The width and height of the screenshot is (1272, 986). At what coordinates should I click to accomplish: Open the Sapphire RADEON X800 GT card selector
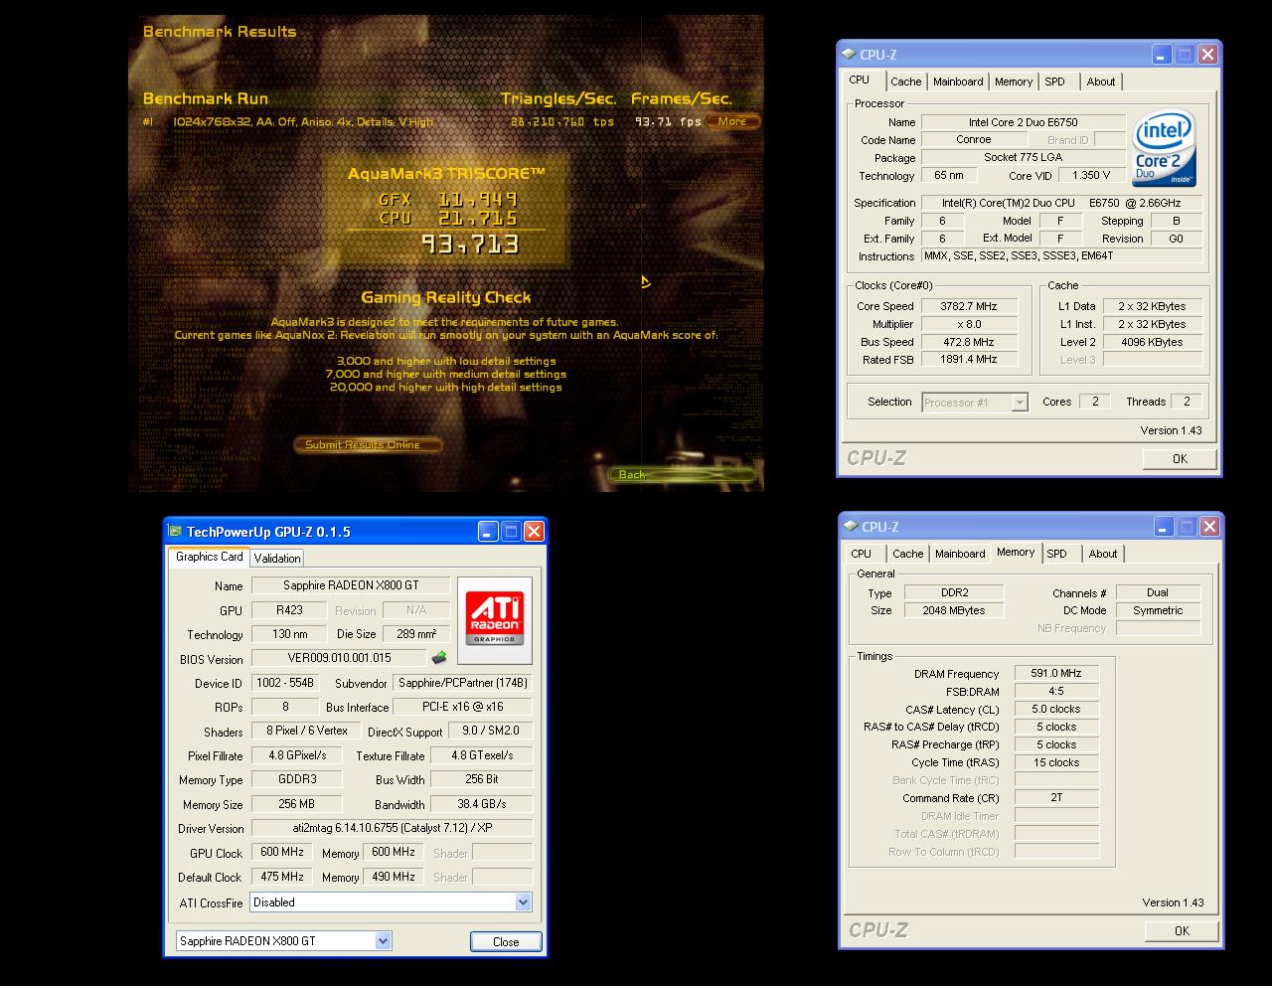point(384,940)
